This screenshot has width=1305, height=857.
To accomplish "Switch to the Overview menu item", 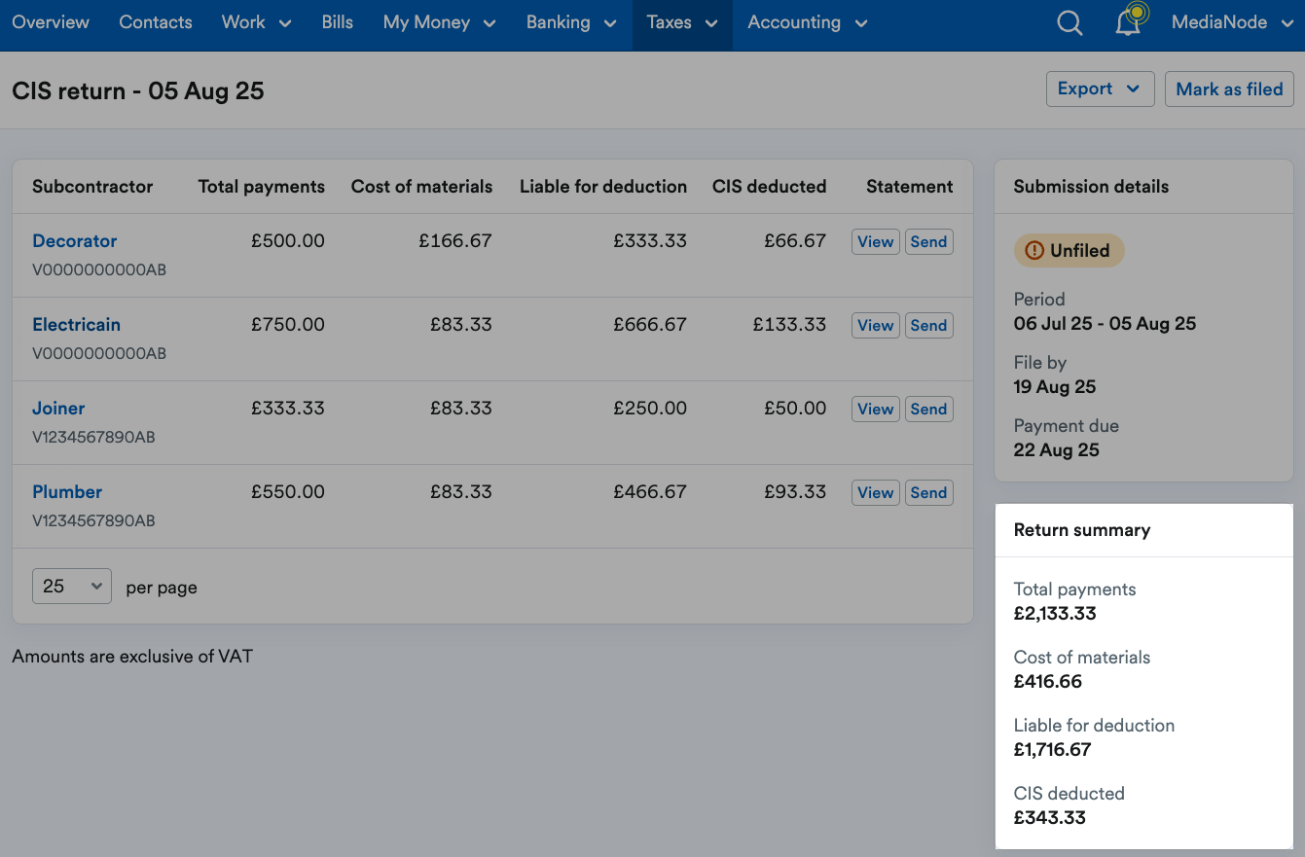I will (51, 21).
